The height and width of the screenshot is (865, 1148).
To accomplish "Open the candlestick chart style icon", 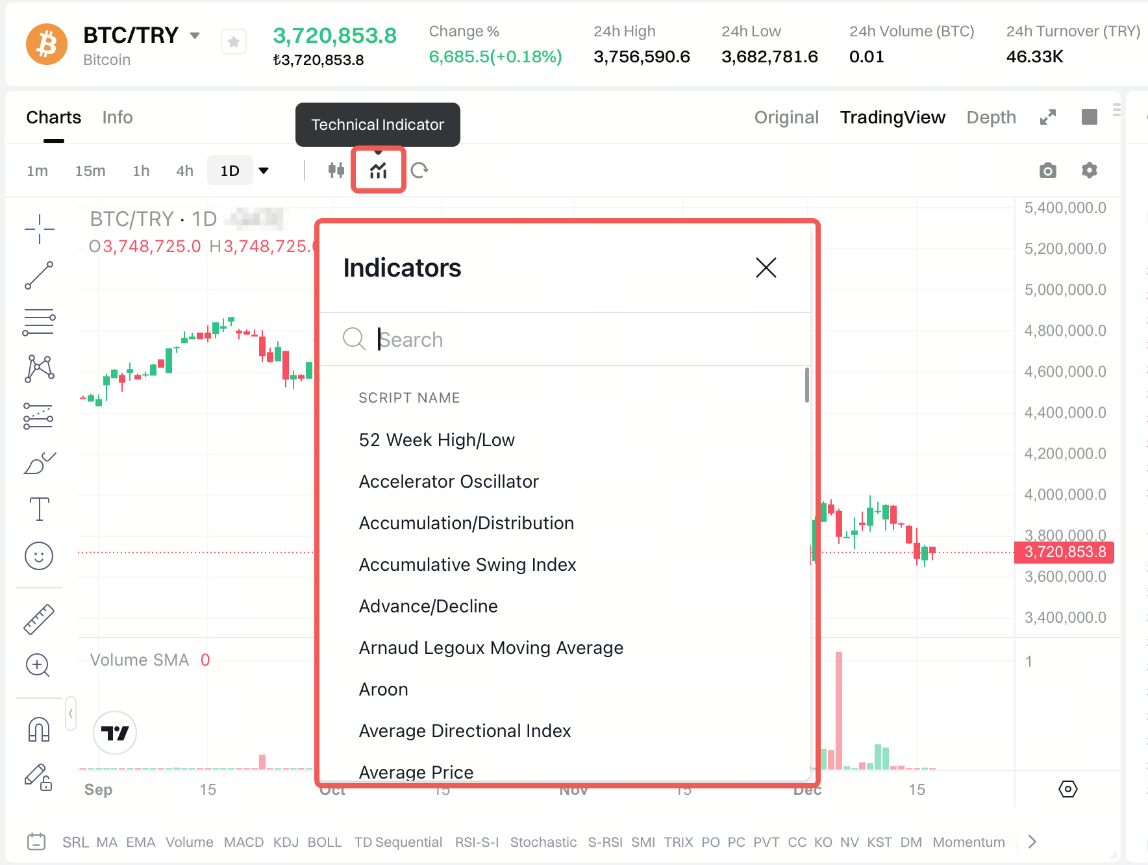I will [x=336, y=170].
